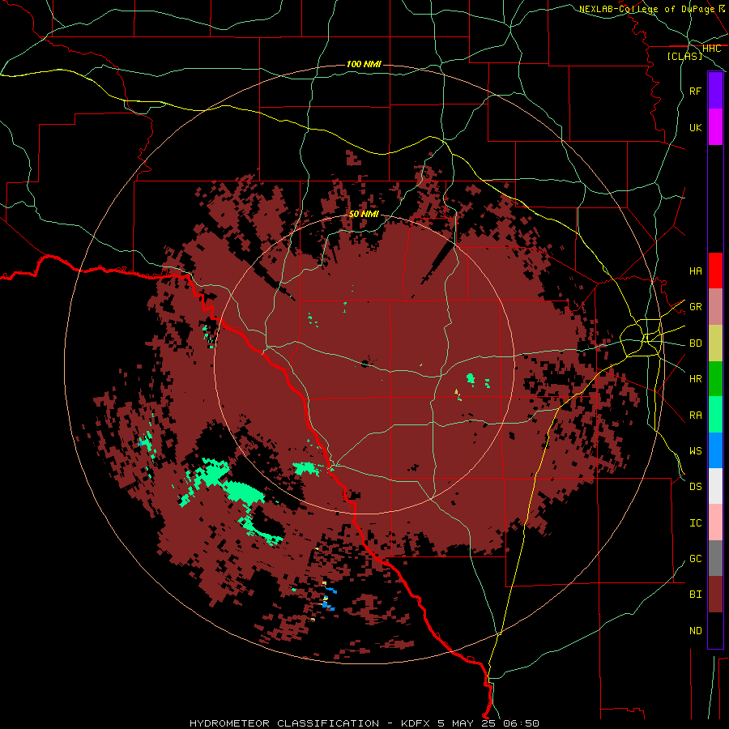The width and height of the screenshot is (729, 729).
Task: Click the RA legend label
Action: click(x=695, y=415)
